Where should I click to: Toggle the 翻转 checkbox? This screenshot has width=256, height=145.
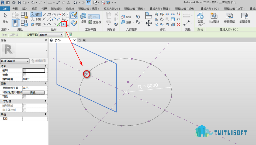tap(25, 70)
